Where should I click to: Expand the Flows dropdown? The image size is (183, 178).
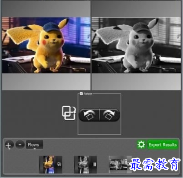coord(35,145)
